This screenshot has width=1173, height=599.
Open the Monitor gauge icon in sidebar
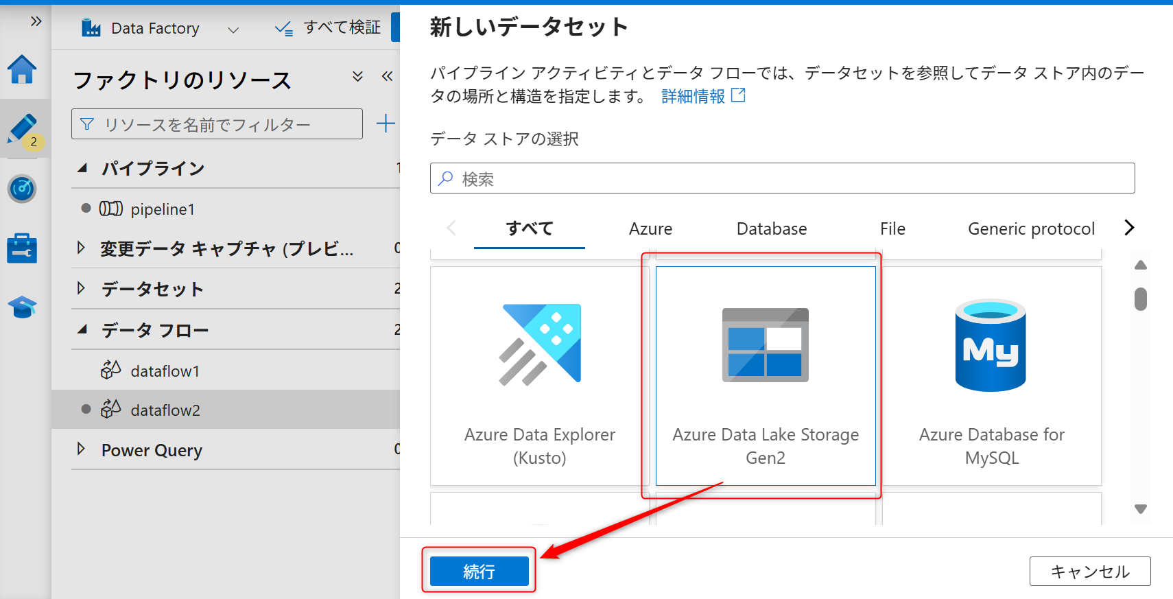pyautogui.click(x=22, y=189)
